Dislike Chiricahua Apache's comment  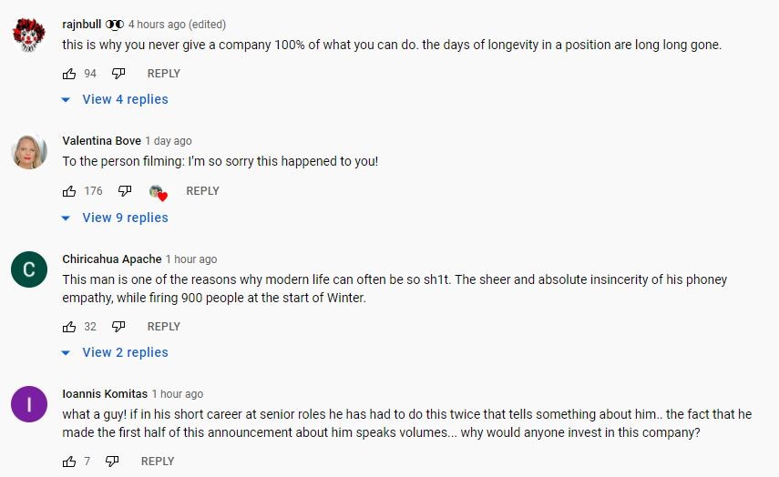(x=118, y=327)
